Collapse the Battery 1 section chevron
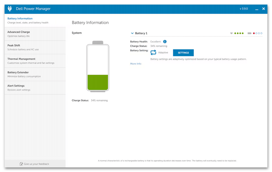Screen dimensions: 272x172 pos(132,33)
